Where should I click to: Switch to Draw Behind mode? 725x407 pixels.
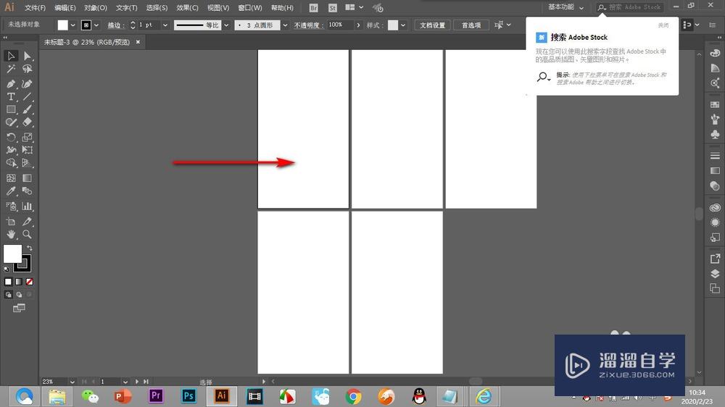point(19,295)
